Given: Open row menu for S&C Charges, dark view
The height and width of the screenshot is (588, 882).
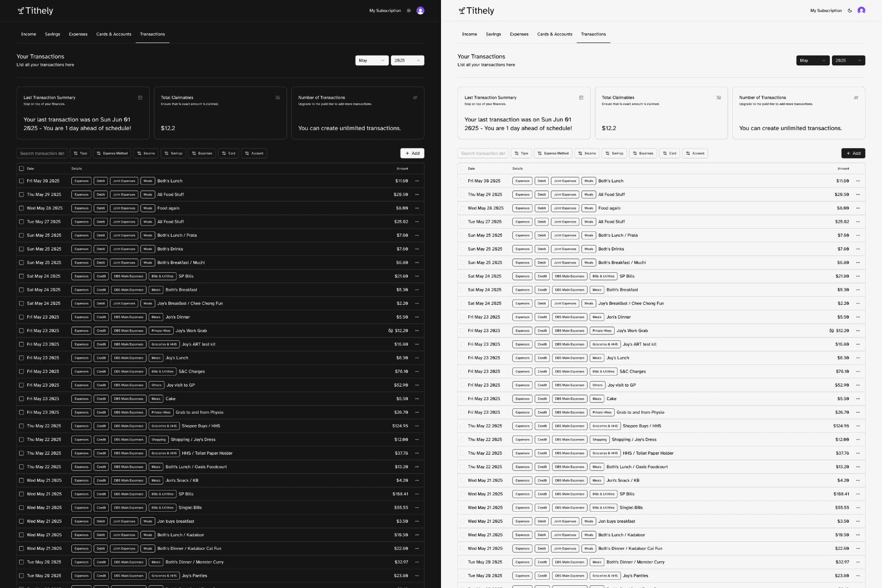Looking at the screenshot, I should pyautogui.click(x=417, y=371).
